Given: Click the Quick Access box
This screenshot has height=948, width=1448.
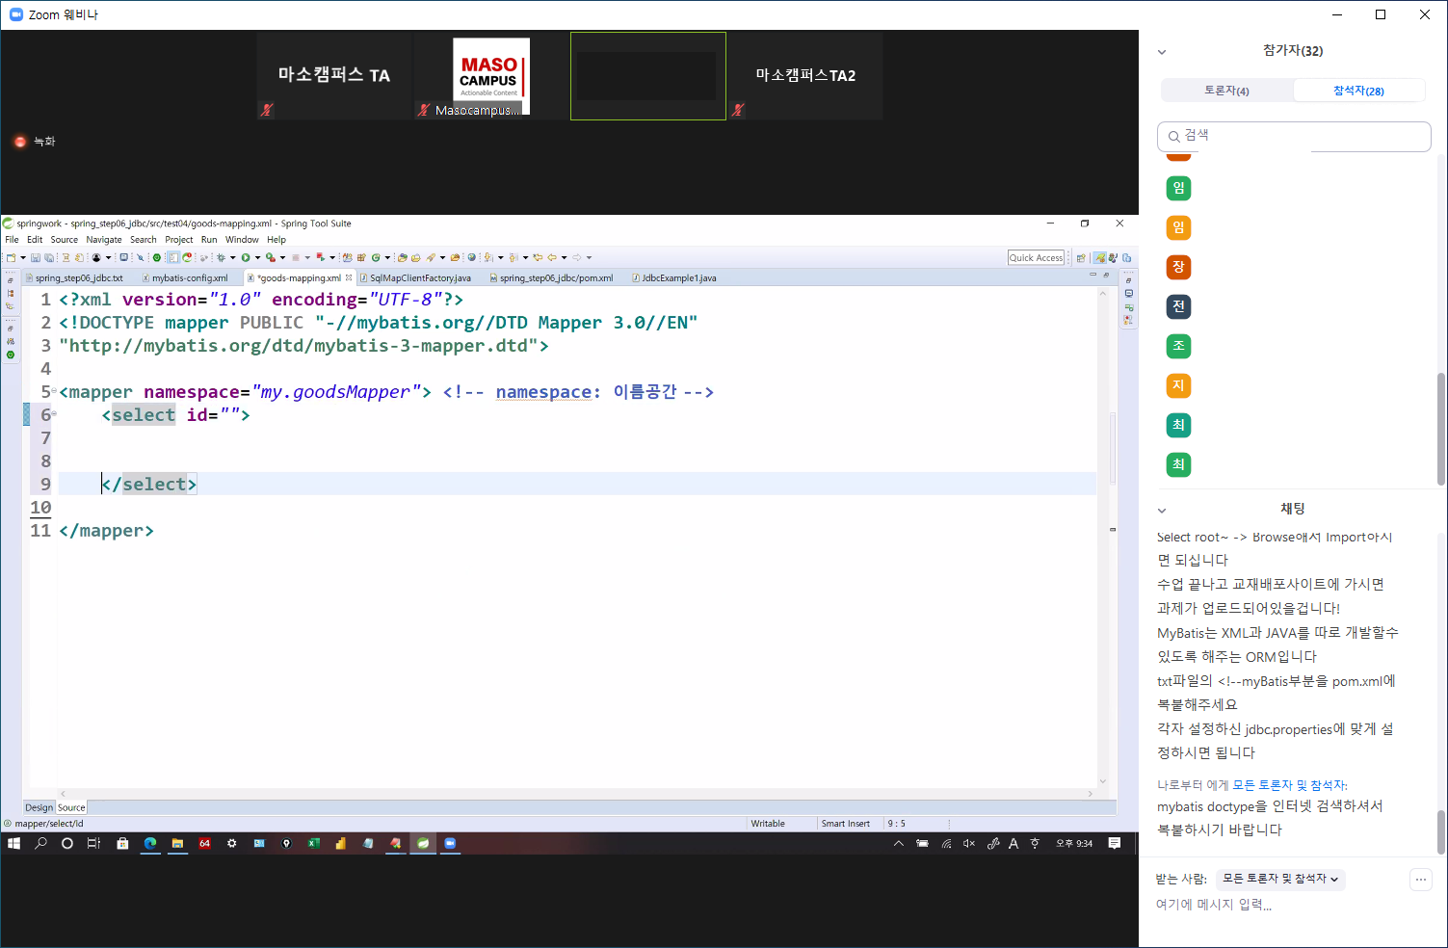Looking at the screenshot, I should 1036,257.
